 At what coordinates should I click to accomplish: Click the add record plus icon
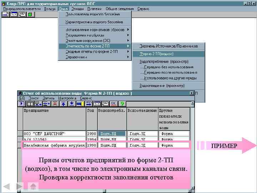point(46,104)
